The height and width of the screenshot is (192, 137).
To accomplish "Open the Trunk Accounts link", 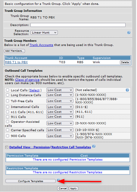I will (42, 45).
